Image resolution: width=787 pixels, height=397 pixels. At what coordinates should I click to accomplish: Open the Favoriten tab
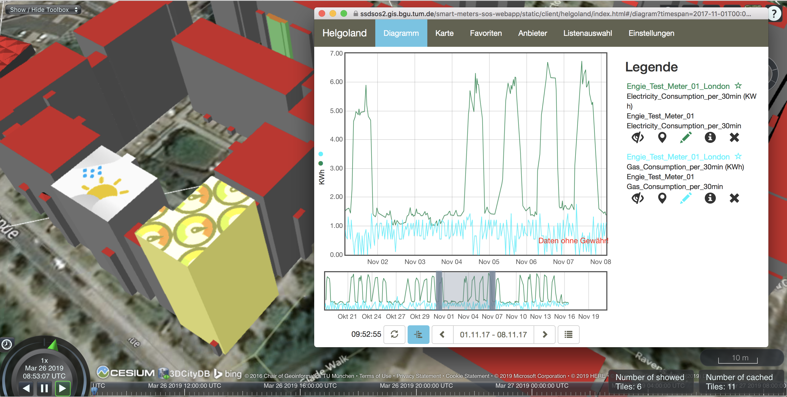point(486,33)
